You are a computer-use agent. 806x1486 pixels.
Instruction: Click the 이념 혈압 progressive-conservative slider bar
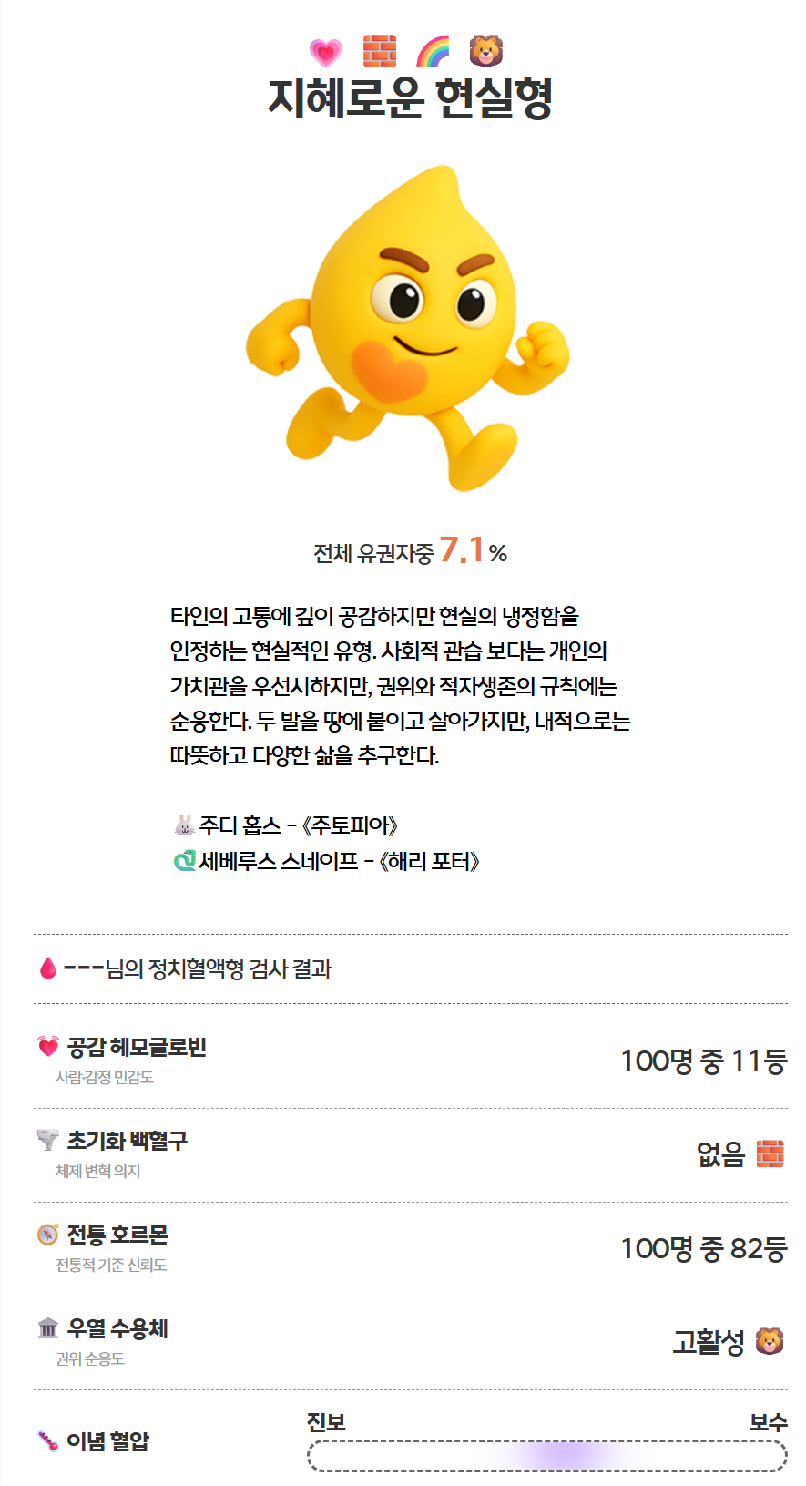pos(546,1455)
